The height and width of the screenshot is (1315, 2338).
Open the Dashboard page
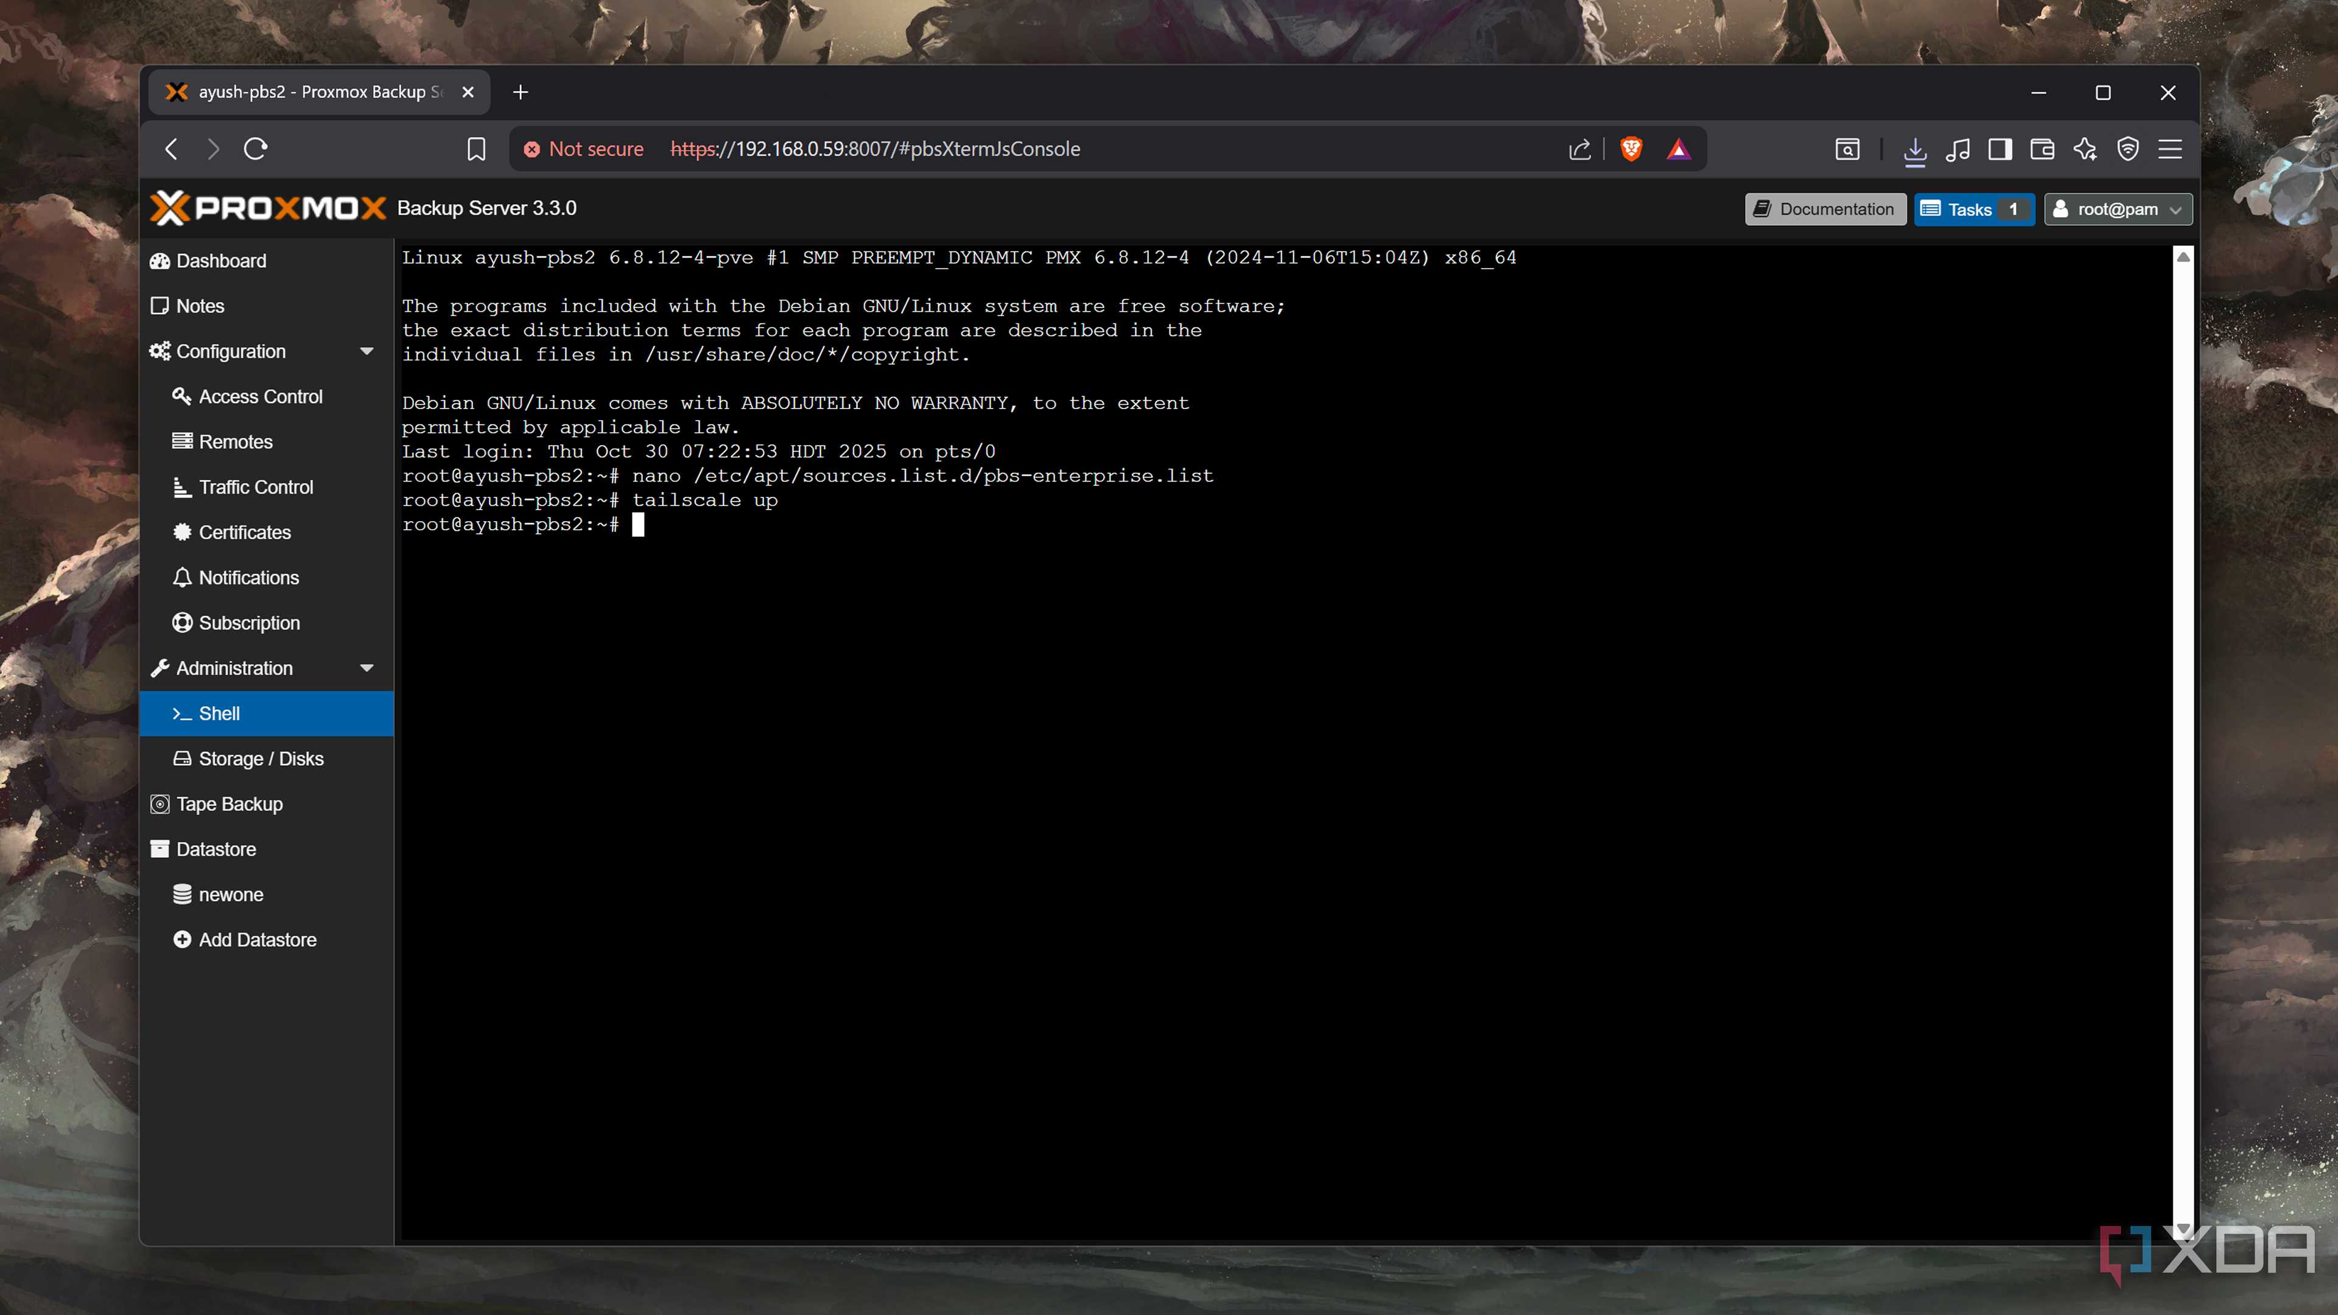(x=267, y=261)
